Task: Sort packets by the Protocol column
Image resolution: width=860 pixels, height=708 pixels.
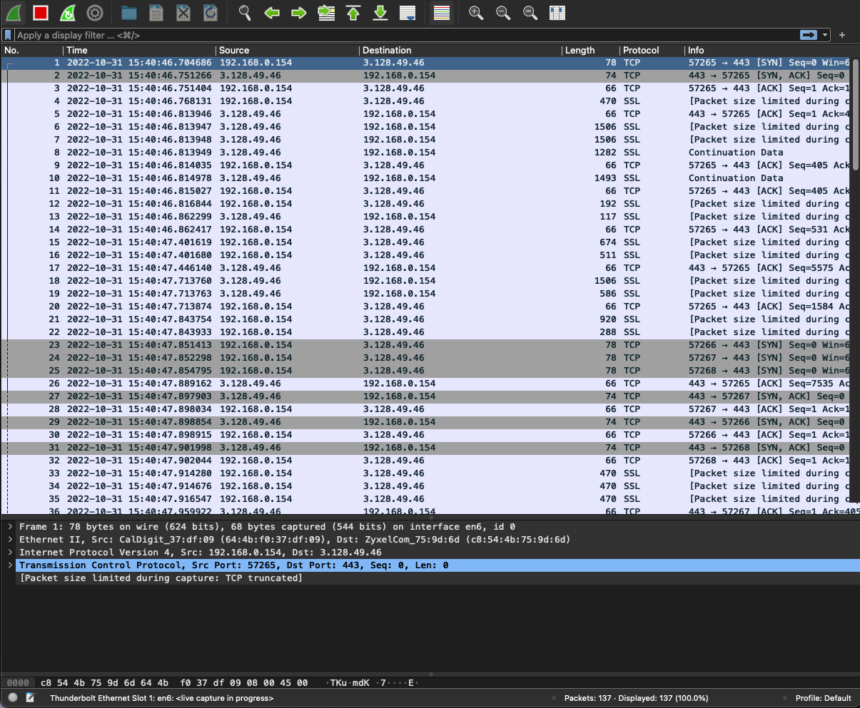Action: point(641,51)
